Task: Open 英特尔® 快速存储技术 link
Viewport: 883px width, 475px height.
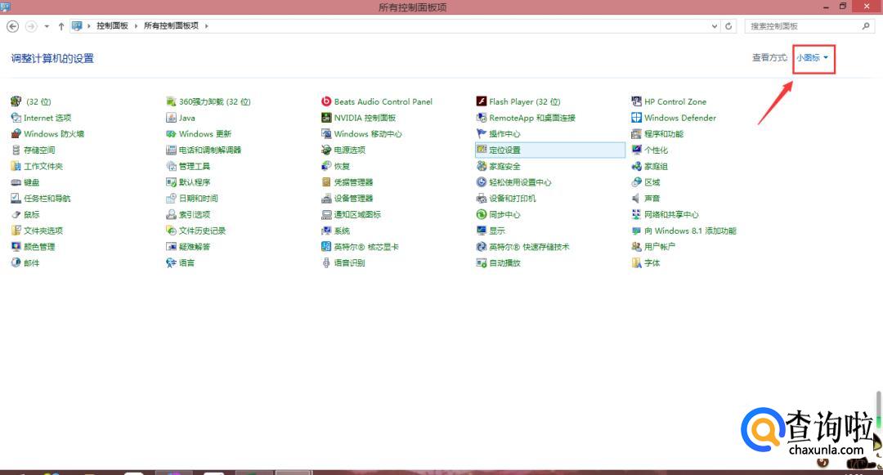Action: 529,247
